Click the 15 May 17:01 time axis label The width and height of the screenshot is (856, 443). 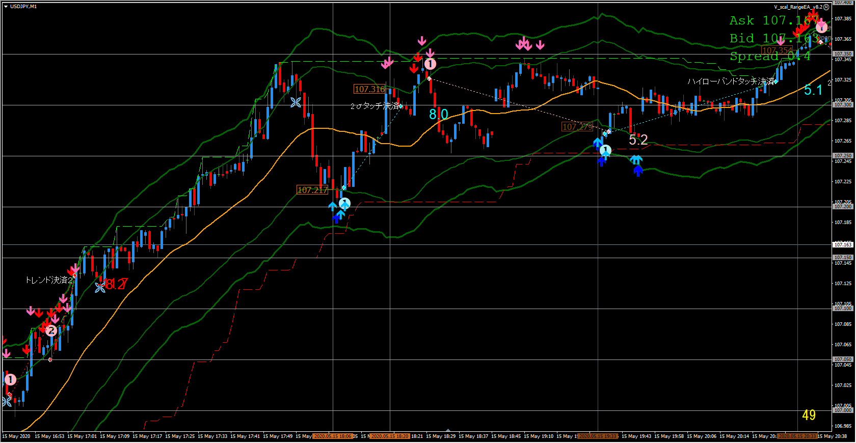coord(82,436)
